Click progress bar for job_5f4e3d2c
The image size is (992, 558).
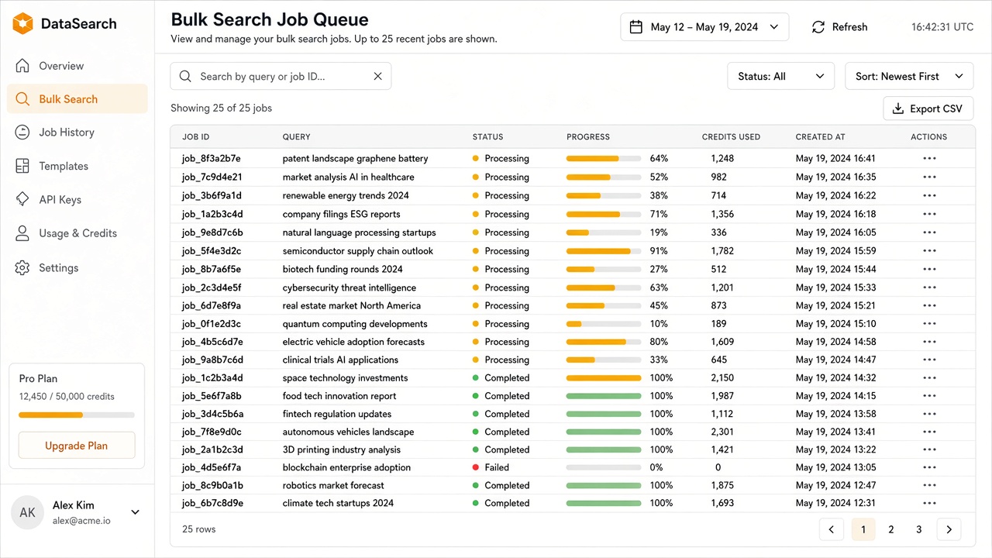tap(604, 251)
